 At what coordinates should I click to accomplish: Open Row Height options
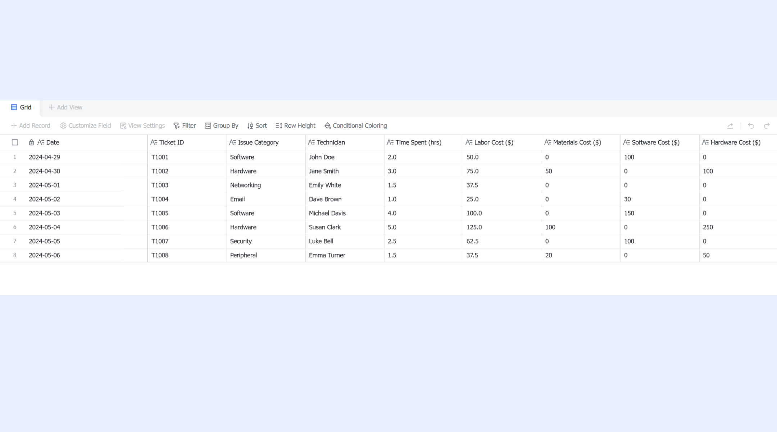click(x=295, y=126)
